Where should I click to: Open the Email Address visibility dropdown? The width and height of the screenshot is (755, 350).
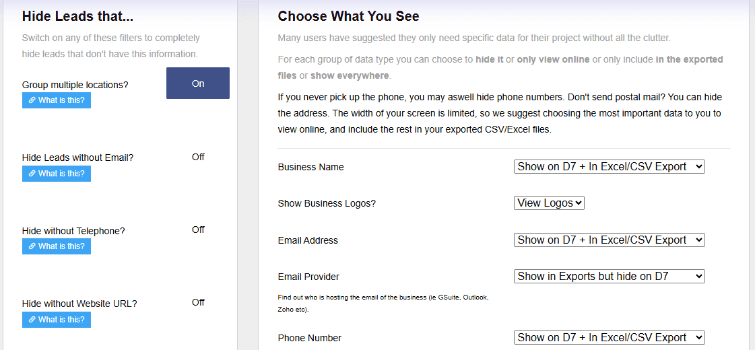pos(609,240)
